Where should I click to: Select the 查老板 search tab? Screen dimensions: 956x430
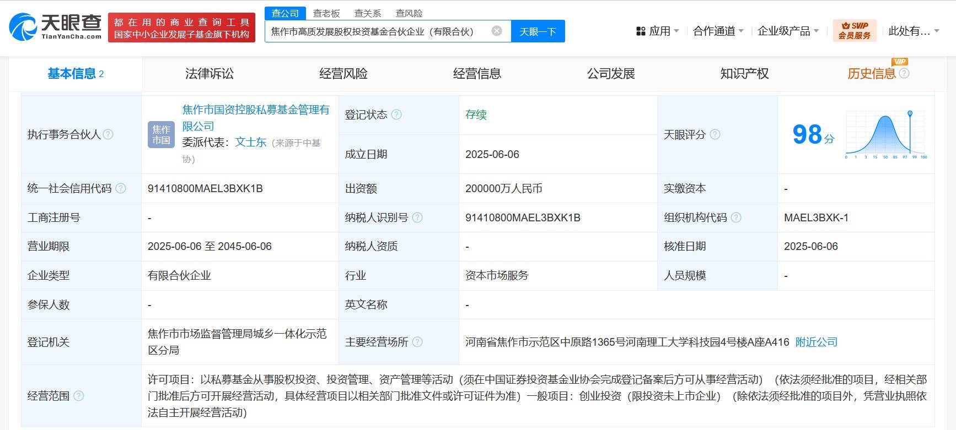point(326,13)
